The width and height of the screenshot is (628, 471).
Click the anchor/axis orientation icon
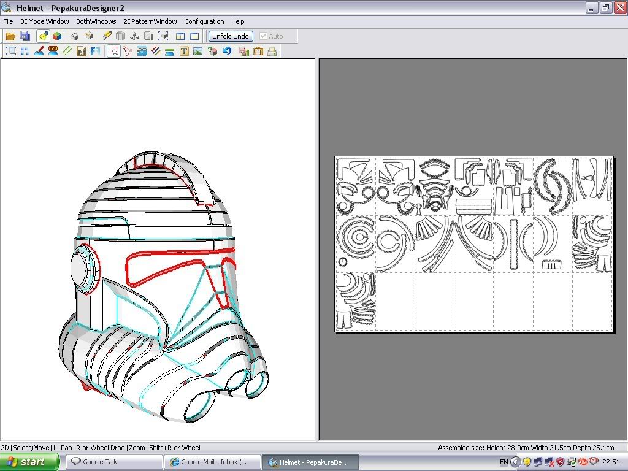tap(134, 36)
